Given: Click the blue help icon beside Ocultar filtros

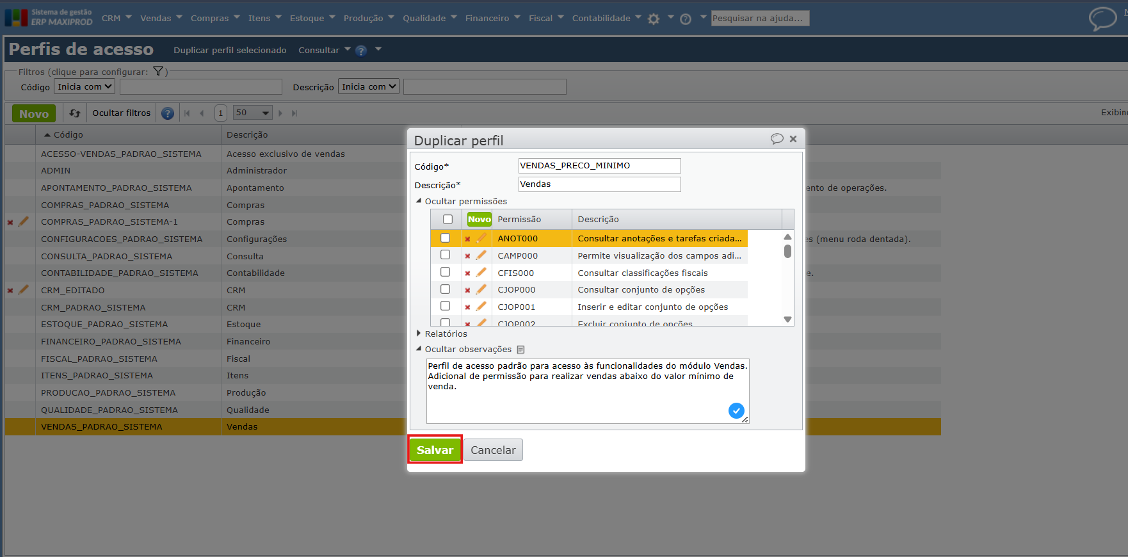Looking at the screenshot, I should 168,113.
